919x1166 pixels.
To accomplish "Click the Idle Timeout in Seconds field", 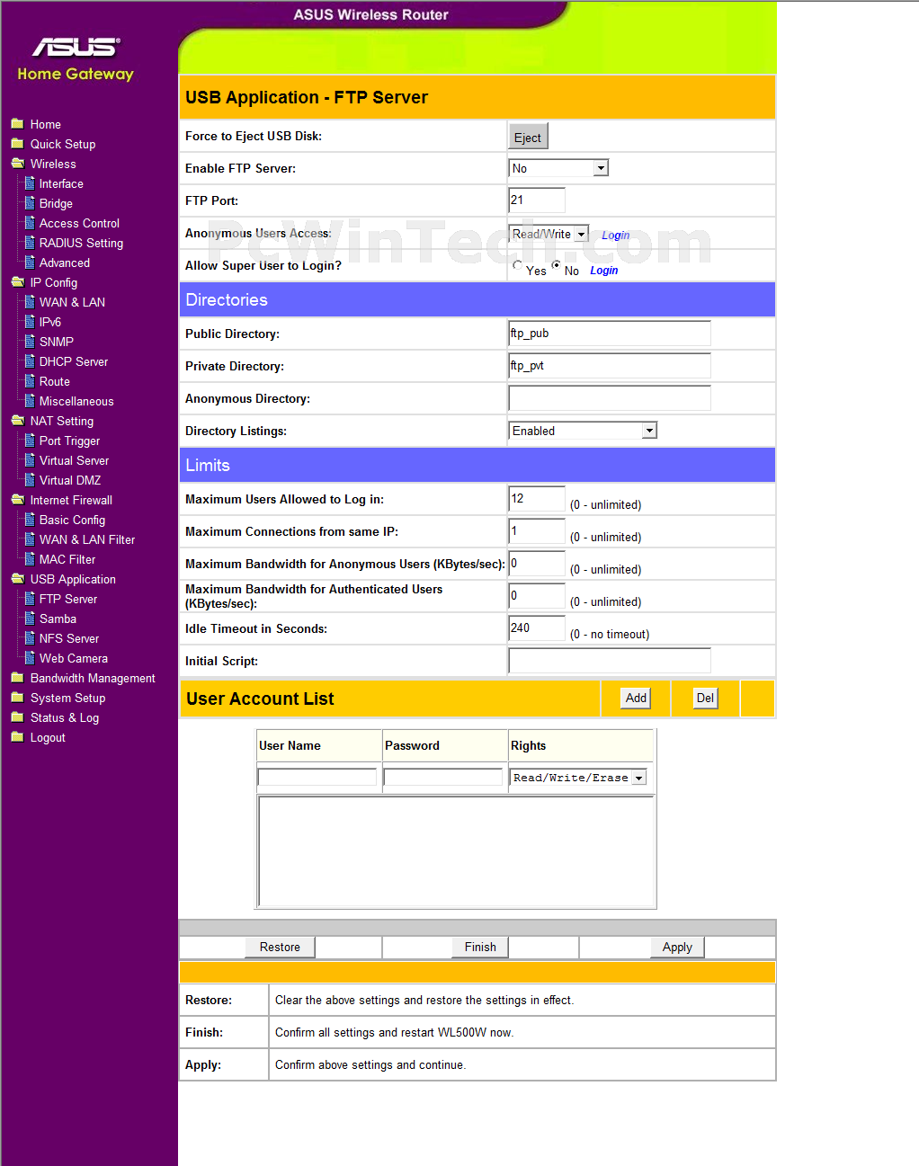I will click(537, 628).
